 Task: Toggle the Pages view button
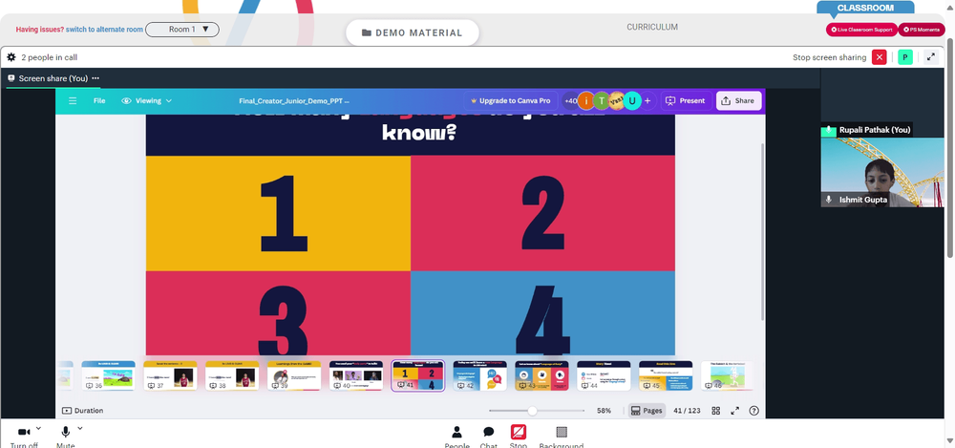coord(647,411)
